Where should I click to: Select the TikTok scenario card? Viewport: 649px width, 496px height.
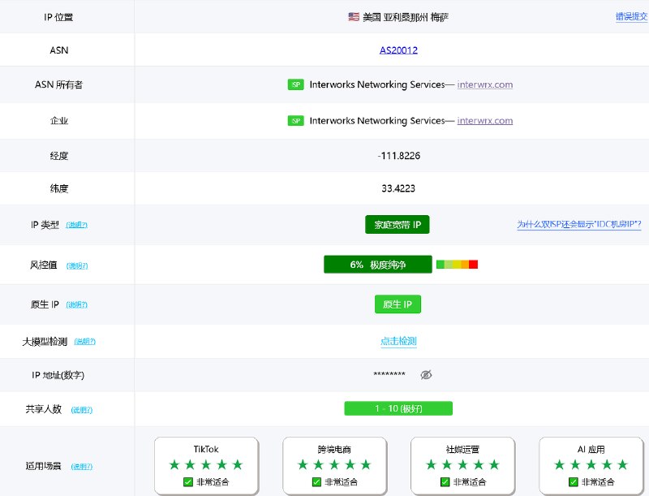(206, 466)
